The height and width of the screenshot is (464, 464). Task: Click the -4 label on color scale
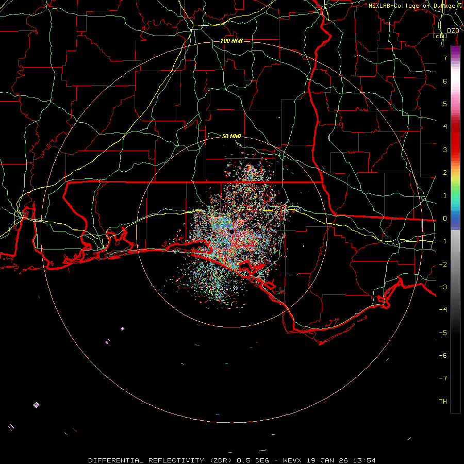(443, 309)
